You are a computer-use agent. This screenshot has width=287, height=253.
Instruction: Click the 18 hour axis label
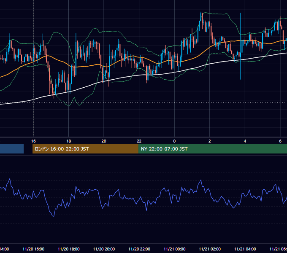68,141
